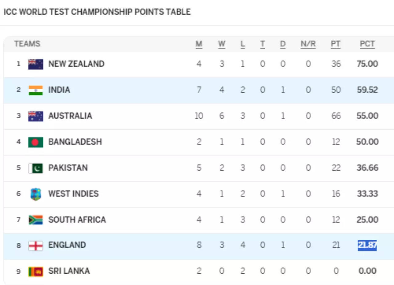Click the Bangladesh flag icon
The height and width of the screenshot is (285, 394).
(36, 142)
